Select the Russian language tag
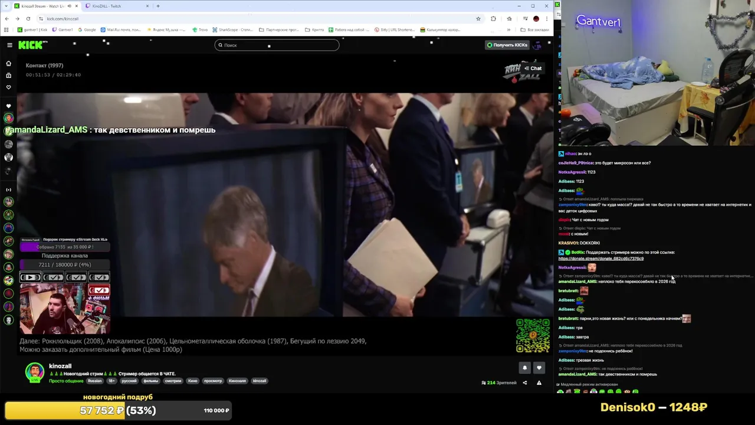Viewport: 755px width, 425px height. pos(95,381)
